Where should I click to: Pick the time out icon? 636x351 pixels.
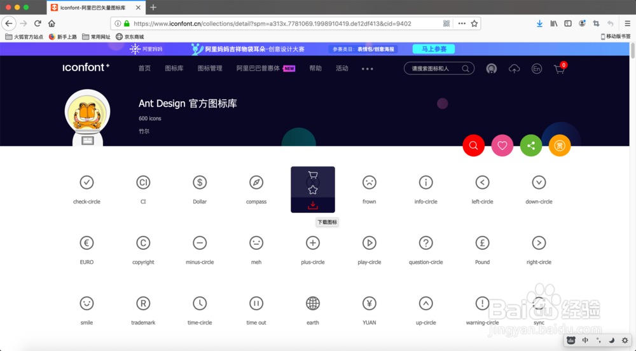(x=256, y=303)
